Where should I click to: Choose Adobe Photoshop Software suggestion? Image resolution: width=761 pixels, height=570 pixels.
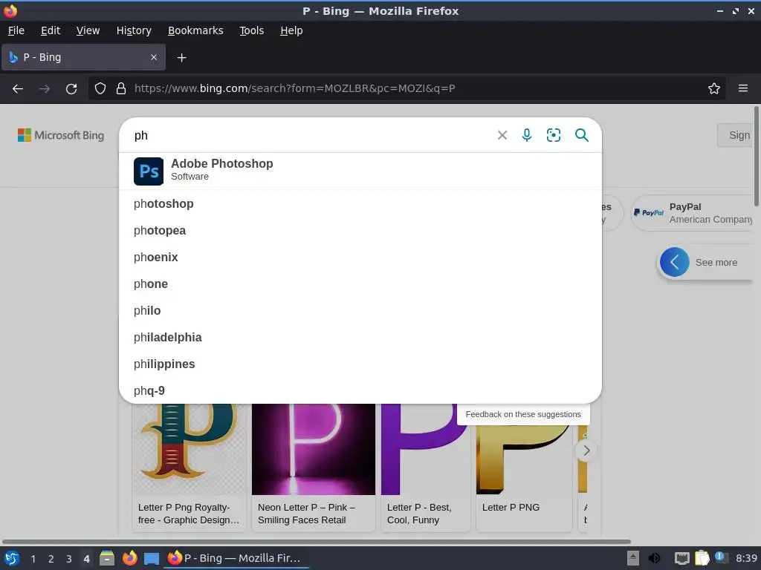(x=360, y=171)
